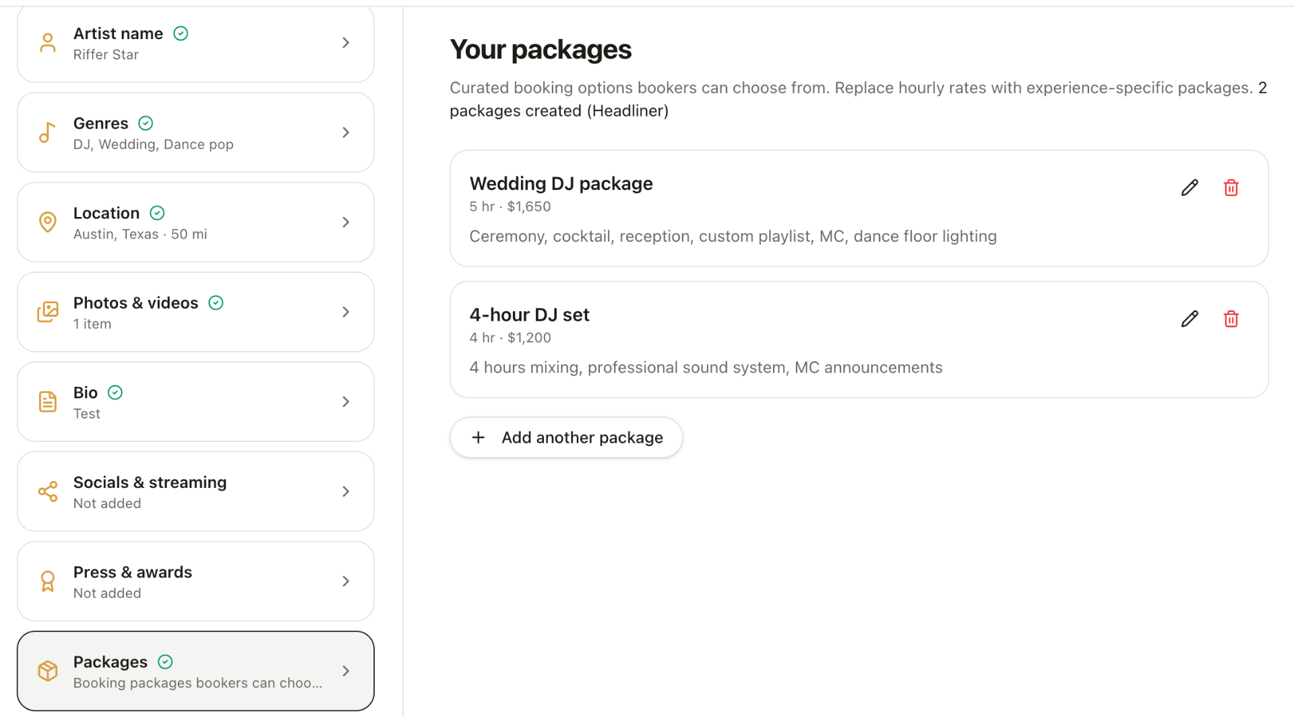Click 'Not added' under Press & awards
This screenshot has width=1294, height=717.
[x=106, y=593]
